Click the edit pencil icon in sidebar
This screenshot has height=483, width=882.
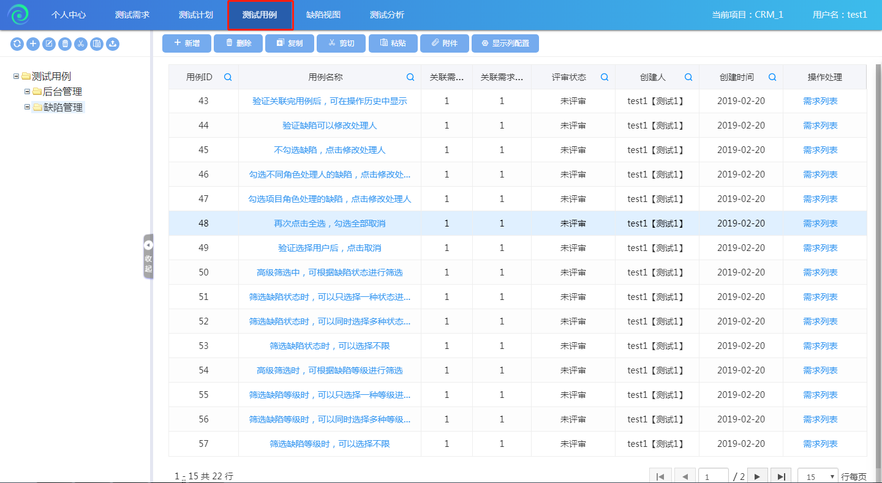tap(49, 43)
